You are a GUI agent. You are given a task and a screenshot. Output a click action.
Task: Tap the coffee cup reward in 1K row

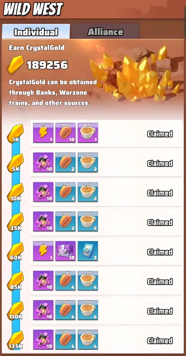pos(88,133)
